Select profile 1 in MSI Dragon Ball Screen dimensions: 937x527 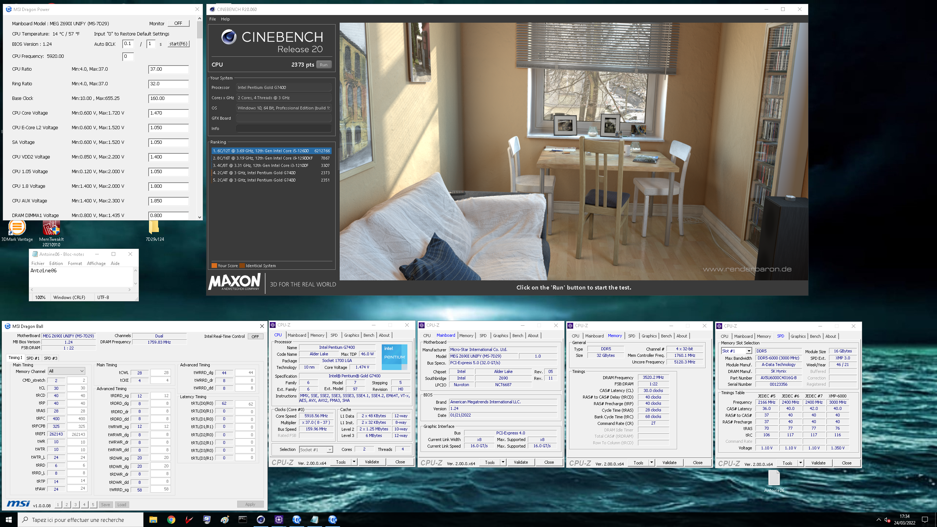[58, 504]
